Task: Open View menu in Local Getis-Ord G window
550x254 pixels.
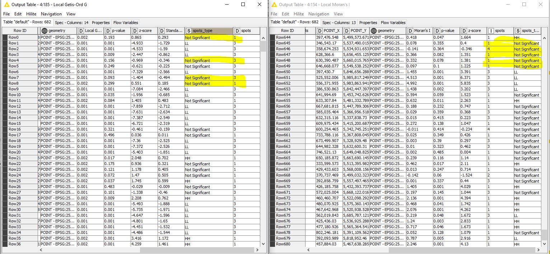Action: click(71, 14)
